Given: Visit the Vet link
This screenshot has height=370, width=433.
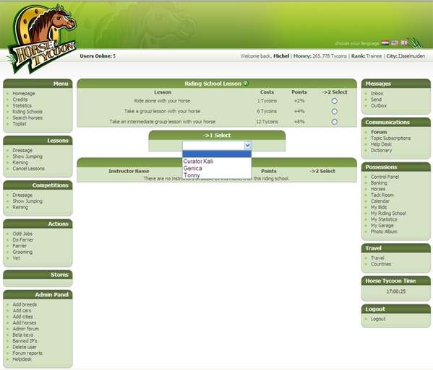Looking at the screenshot, I should 16,258.
